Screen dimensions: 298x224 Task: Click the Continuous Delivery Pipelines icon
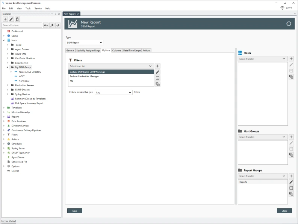tap(9, 130)
